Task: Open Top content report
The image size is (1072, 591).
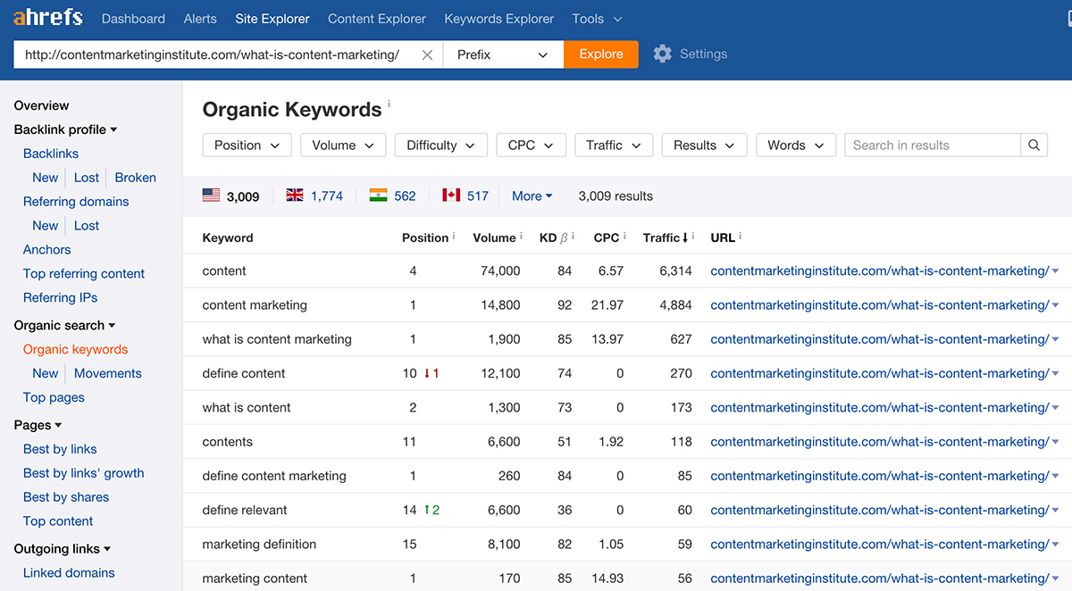Action: point(58,521)
